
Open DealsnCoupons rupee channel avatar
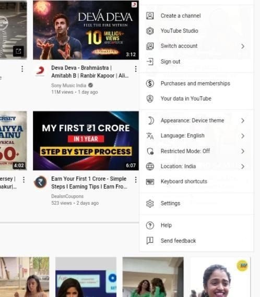[x=40, y=182]
